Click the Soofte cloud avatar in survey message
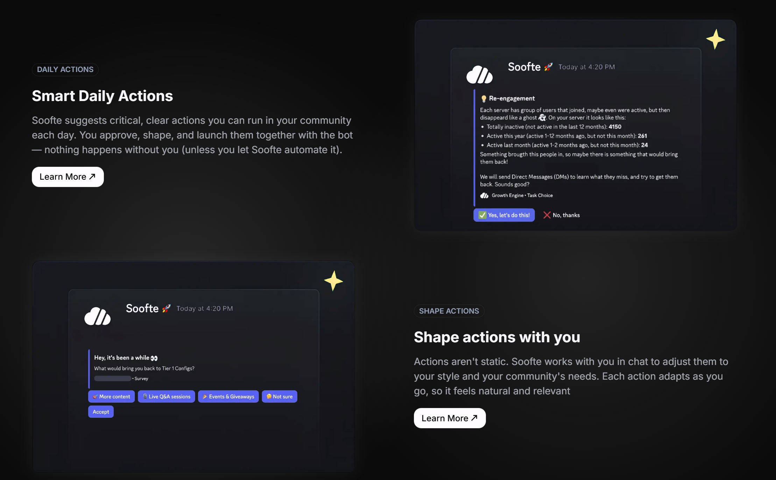776x480 pixels. coord(97,316)
